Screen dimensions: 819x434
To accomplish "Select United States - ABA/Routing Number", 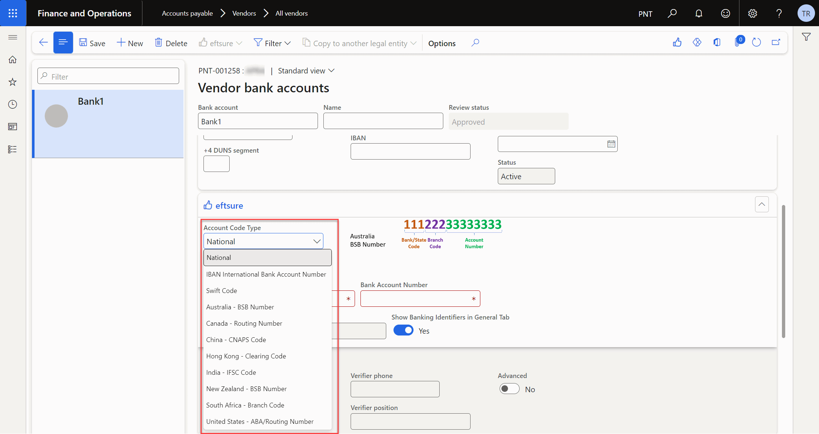I will 268,422.
